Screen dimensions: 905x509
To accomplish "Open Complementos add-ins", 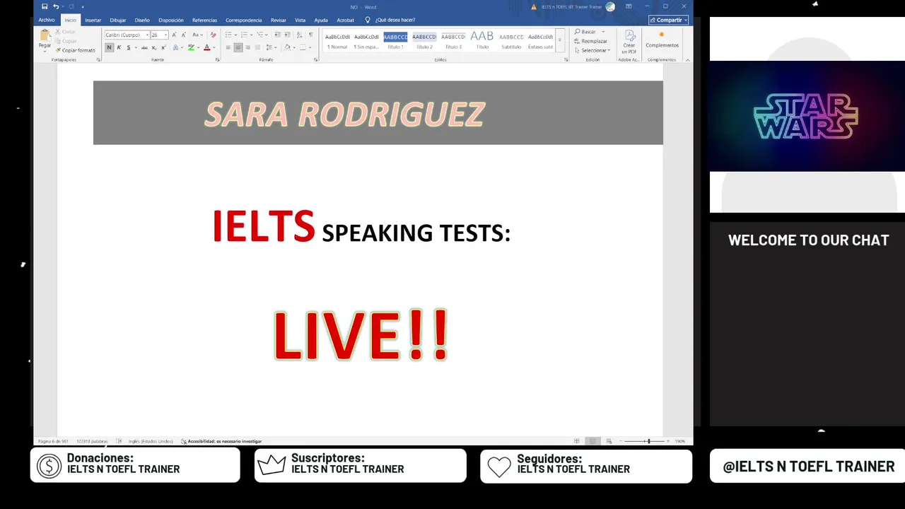I will [x=662, y=40].
